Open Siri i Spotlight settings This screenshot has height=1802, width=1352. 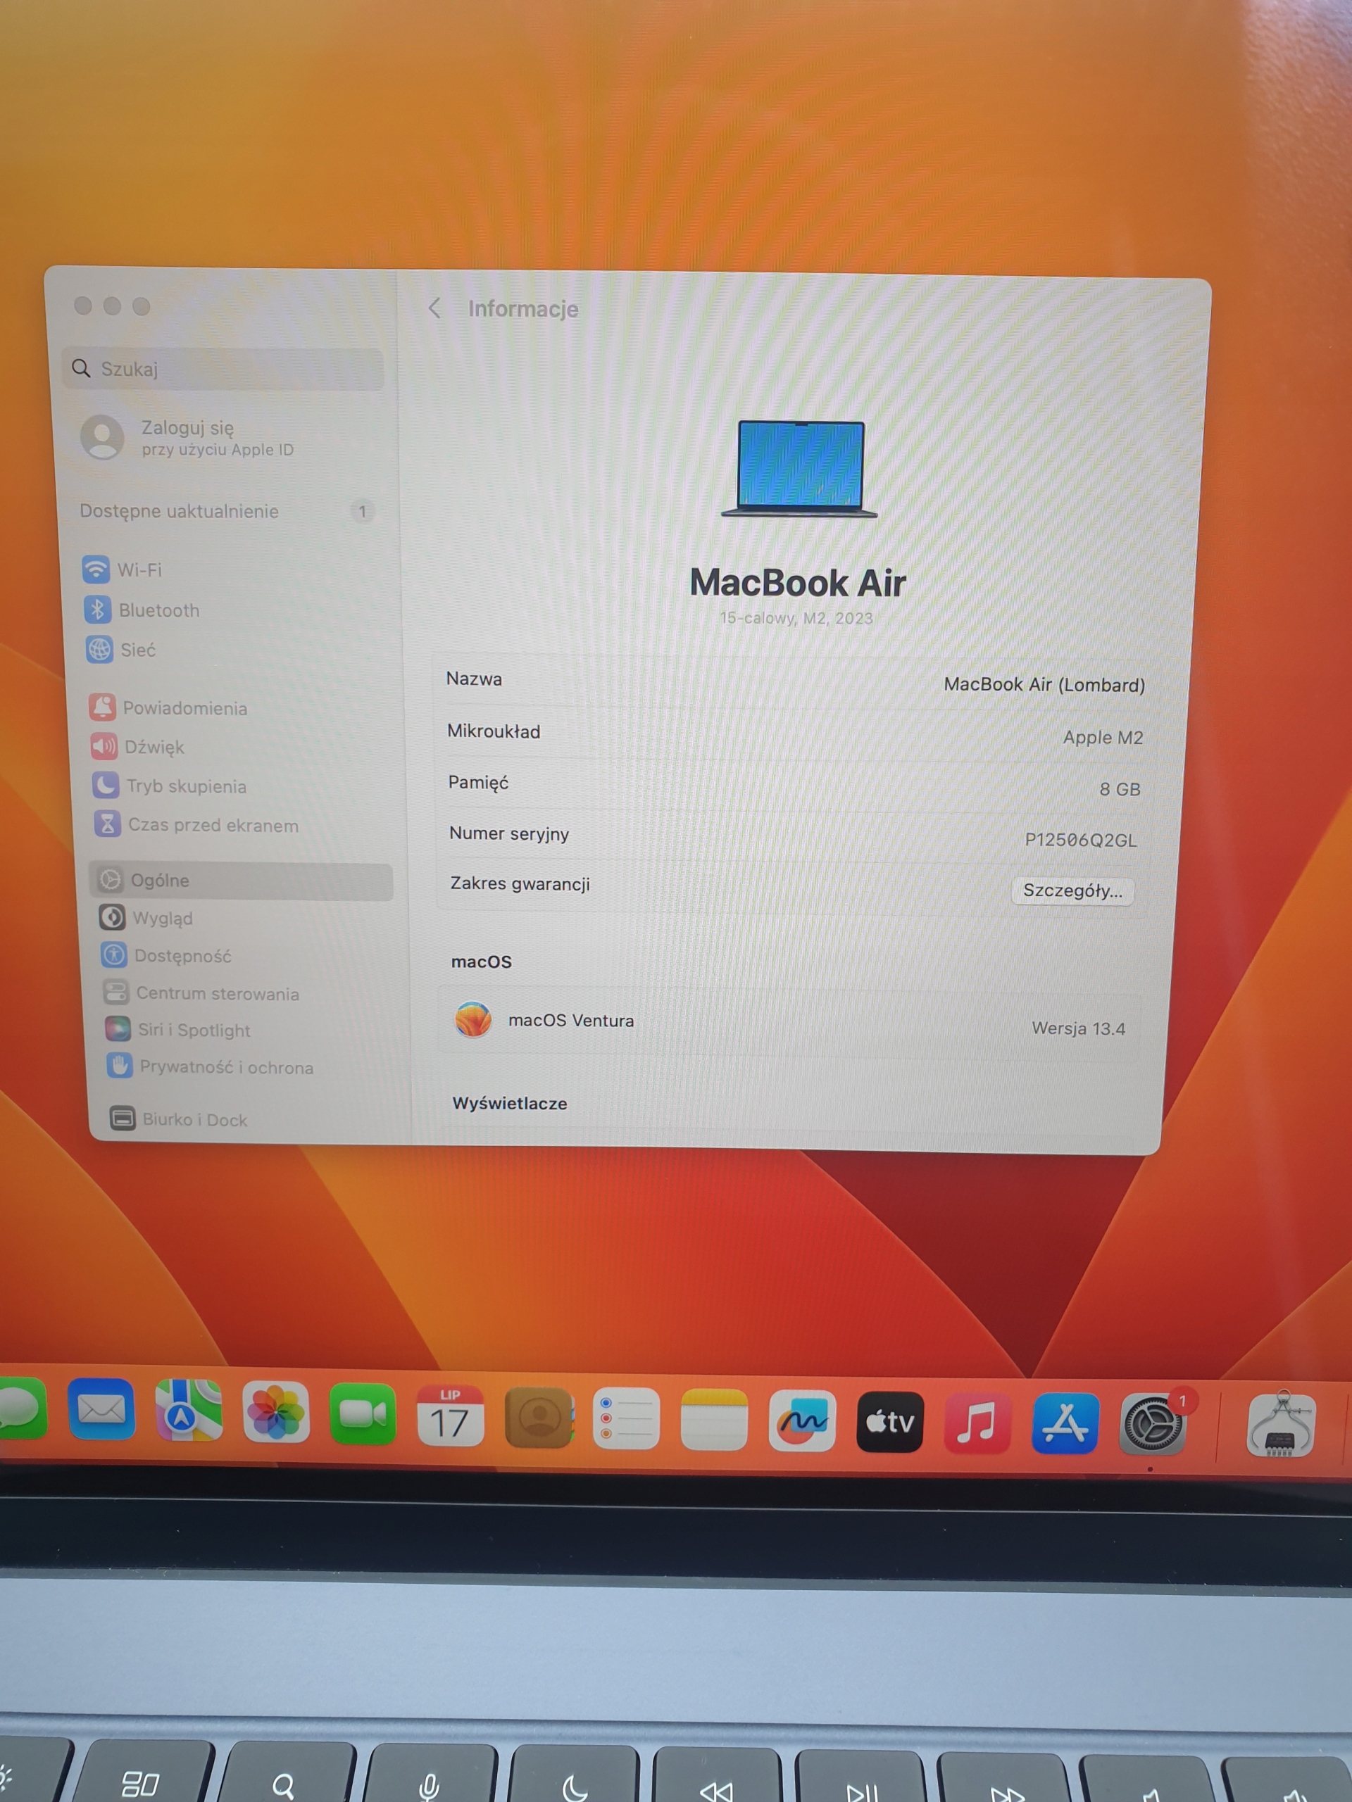pos(193,1031)
